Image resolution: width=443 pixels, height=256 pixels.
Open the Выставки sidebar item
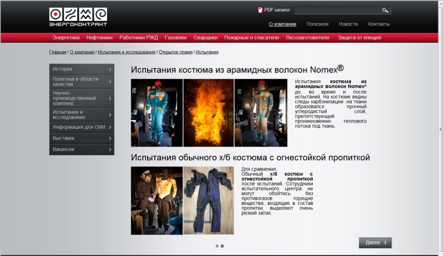point(82,138)
